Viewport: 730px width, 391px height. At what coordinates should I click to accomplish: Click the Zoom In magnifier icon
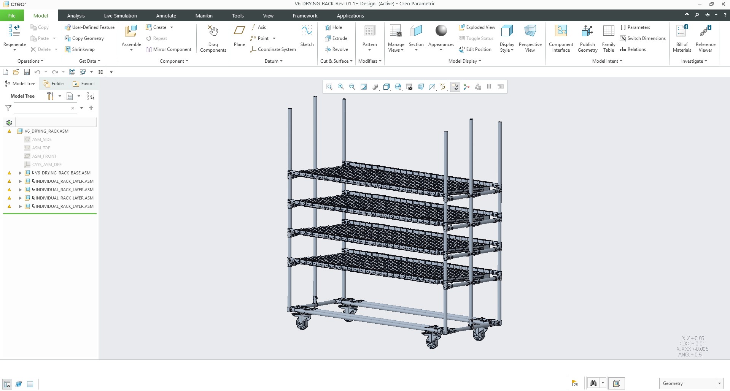(341, 87)
